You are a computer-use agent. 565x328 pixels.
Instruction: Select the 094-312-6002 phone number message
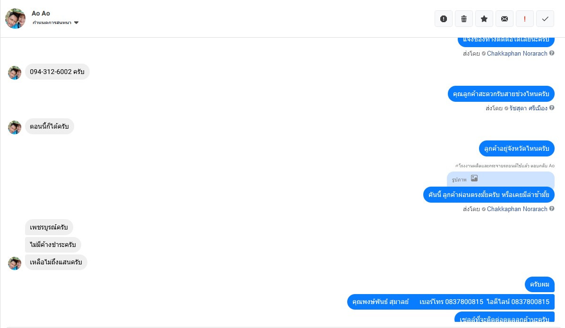[57, 72]
